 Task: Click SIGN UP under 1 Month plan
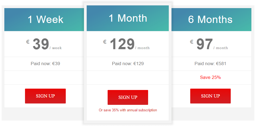pyautogui.click(x=128, y=97)
